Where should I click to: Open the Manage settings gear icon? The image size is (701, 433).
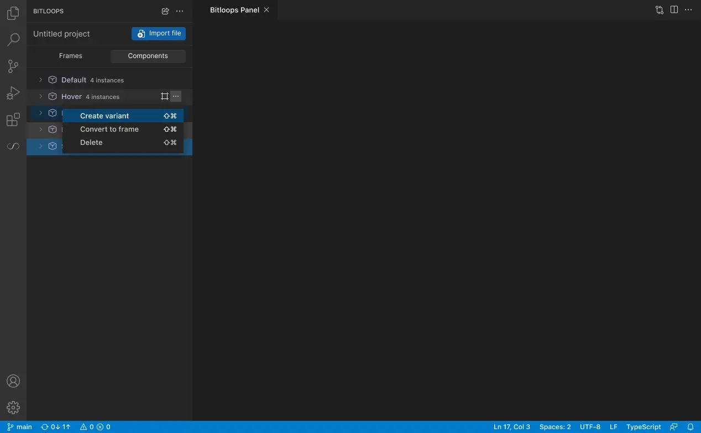[x=13, y=408]
